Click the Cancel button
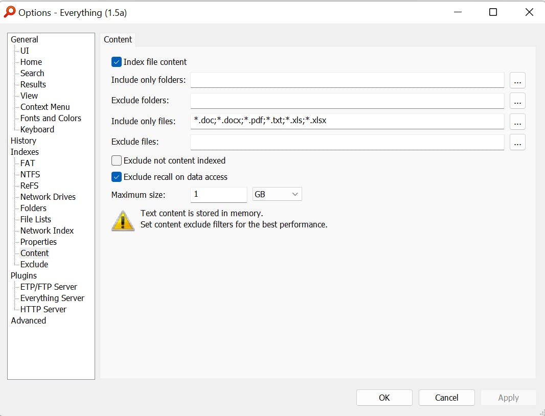 coord(446,398)
